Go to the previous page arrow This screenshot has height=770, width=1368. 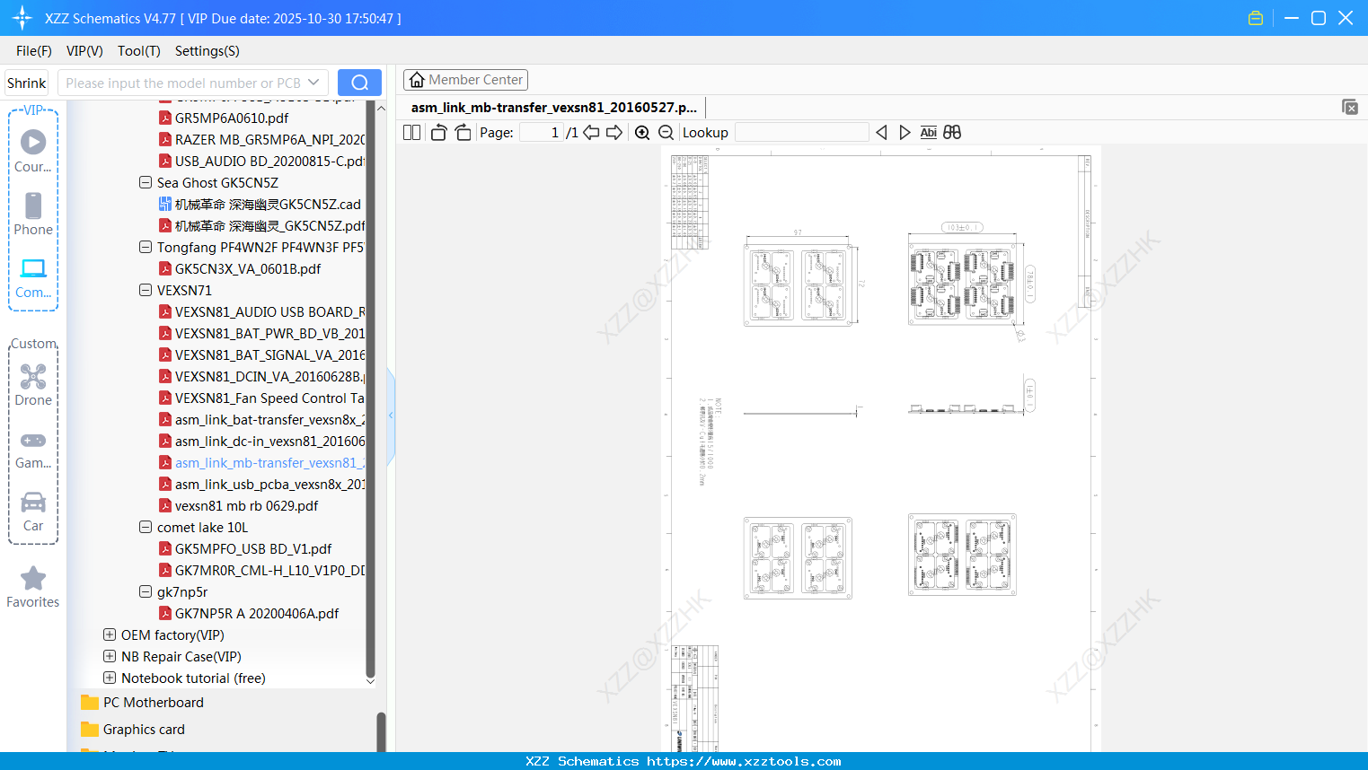pyautogui.click(x=591, y=133)
